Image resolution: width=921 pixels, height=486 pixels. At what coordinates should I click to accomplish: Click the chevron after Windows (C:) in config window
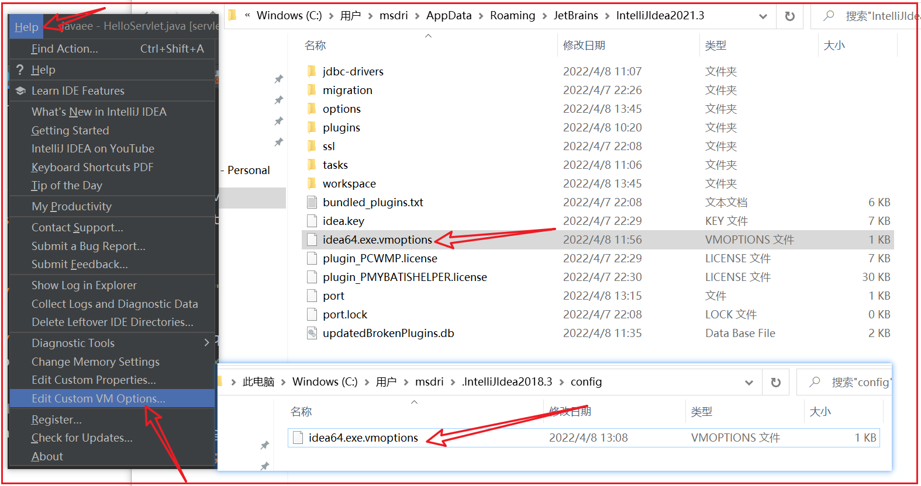(x=367, y=382)
